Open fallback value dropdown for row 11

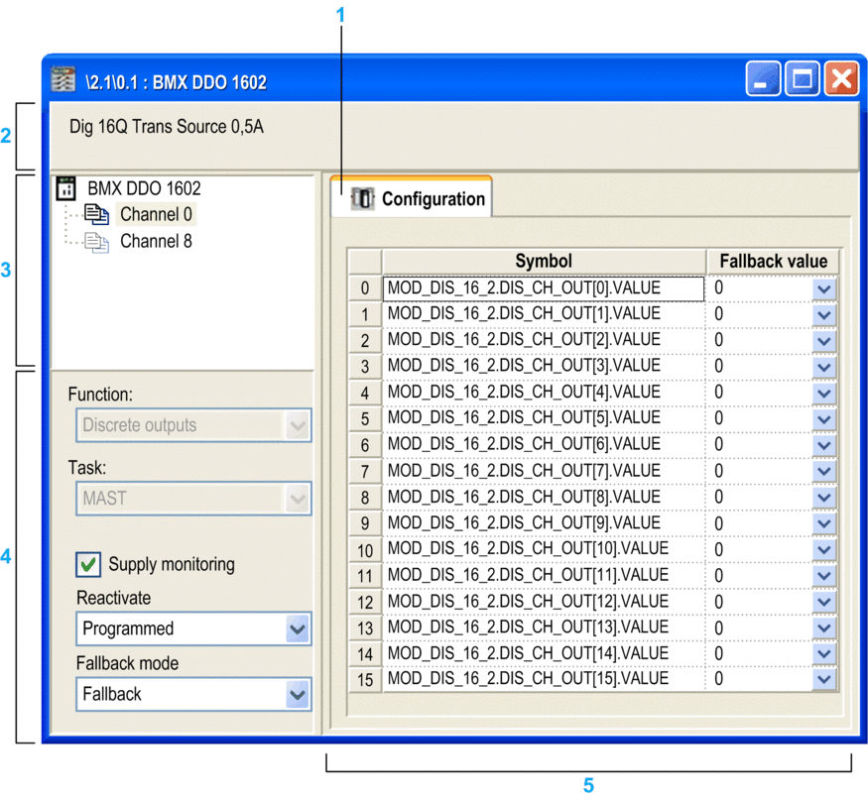pos(824,575)
